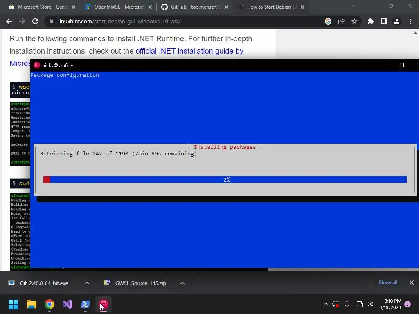419x314 pixels.
Task: Click the browser forward arrow
Action: click(22, 21)
